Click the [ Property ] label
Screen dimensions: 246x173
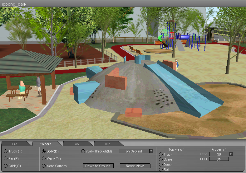[218, 149]
